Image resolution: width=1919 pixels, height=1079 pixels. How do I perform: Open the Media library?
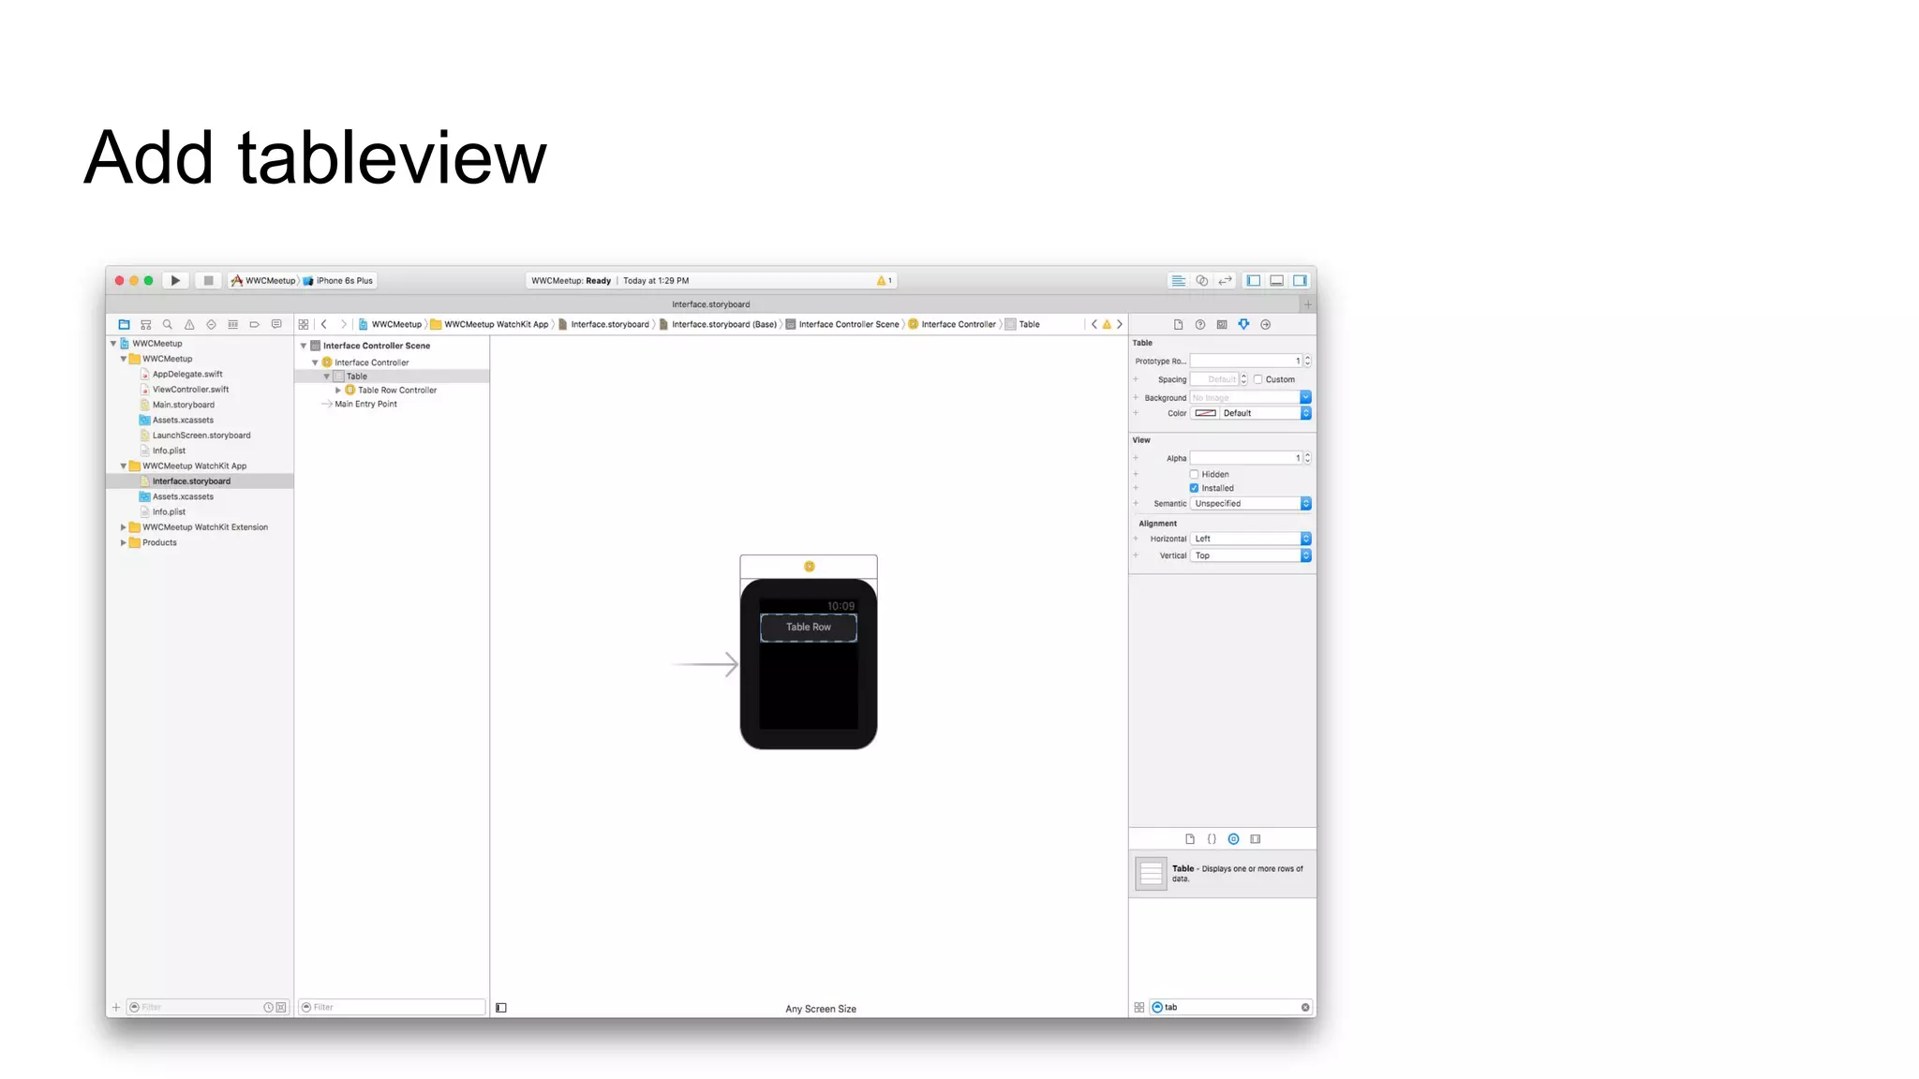[1255, 839]
